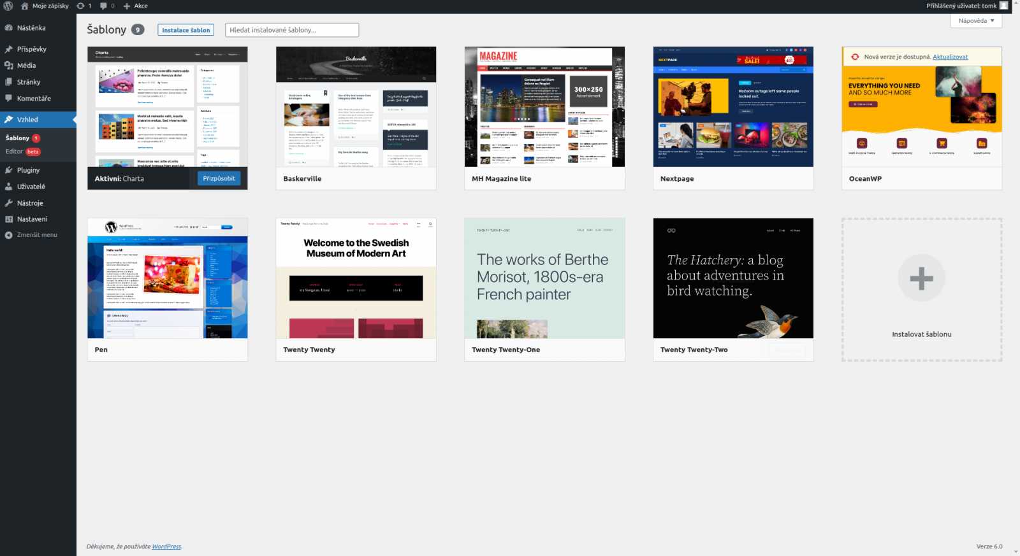Click Instalovat šablonu text link
The width and height of the screenshot is (1020, 556).
(921, 334)
